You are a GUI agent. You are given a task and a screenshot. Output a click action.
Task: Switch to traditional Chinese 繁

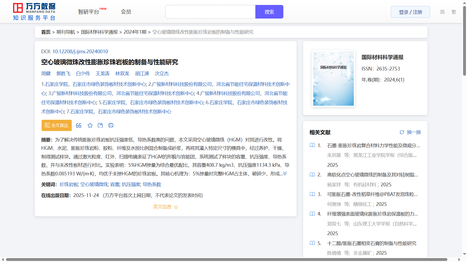(454, 12)
